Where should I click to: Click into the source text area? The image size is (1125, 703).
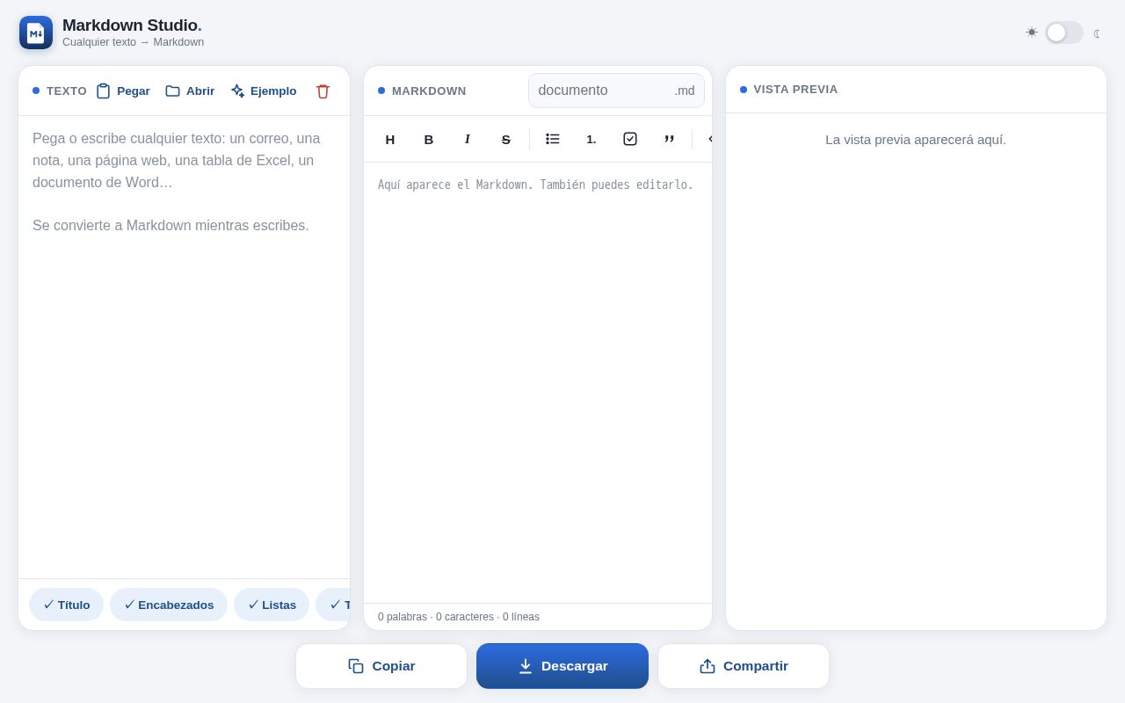(x=185, y=347)
